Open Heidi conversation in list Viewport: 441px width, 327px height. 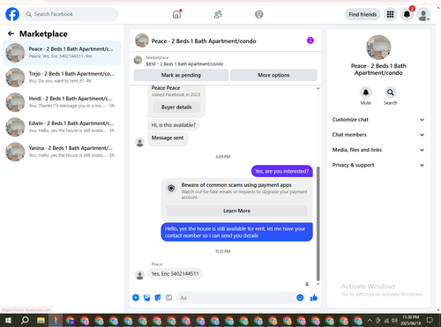[x=62, y=102]
